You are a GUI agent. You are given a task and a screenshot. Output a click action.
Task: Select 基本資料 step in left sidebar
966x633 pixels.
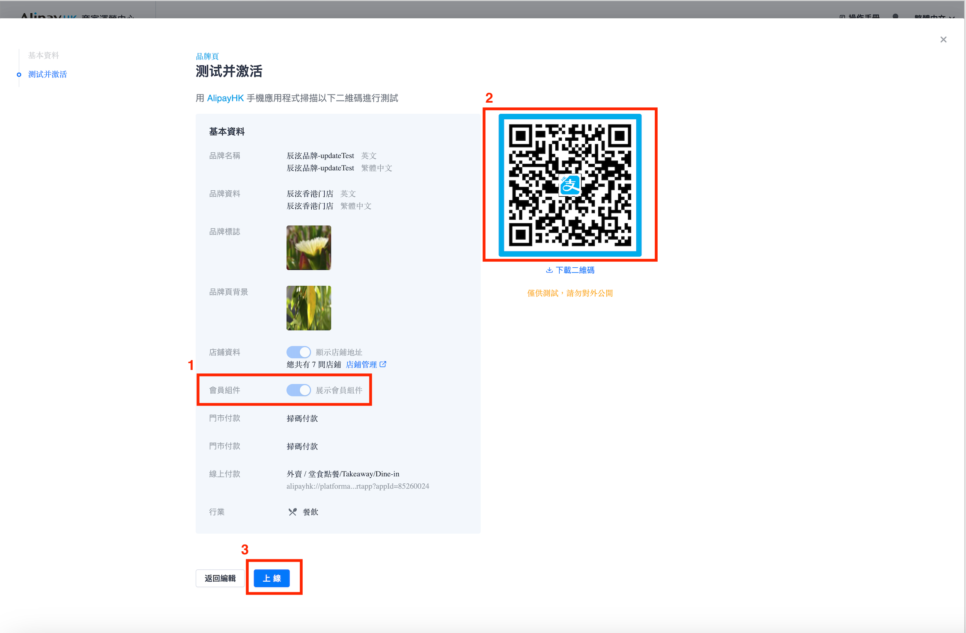[44, 55]
